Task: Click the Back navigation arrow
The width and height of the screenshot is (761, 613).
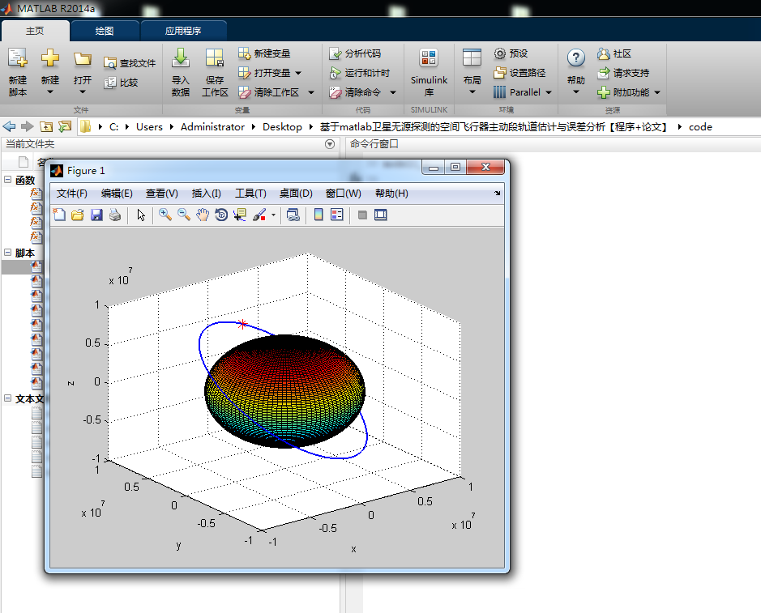Action: pyautogui.click(x=9, y=126)
